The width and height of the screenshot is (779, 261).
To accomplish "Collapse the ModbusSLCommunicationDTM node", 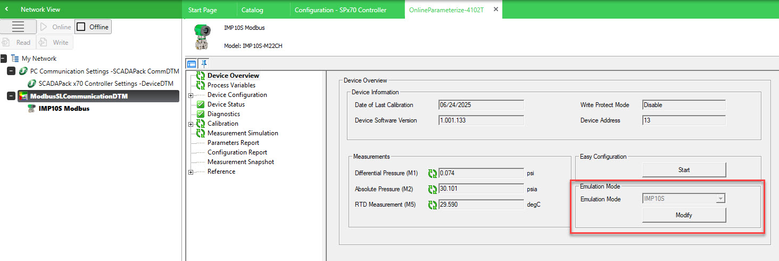I will [x=11, y=96].
